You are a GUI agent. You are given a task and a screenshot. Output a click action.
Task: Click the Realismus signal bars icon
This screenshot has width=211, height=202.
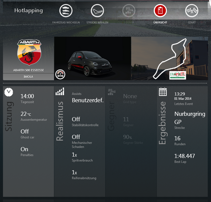[x=60, y=91]
